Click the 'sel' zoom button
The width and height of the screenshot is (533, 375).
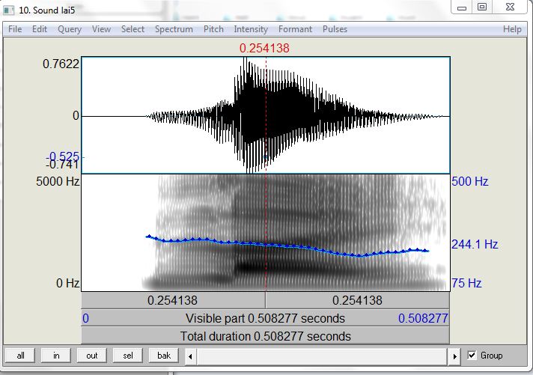[128, 356]
